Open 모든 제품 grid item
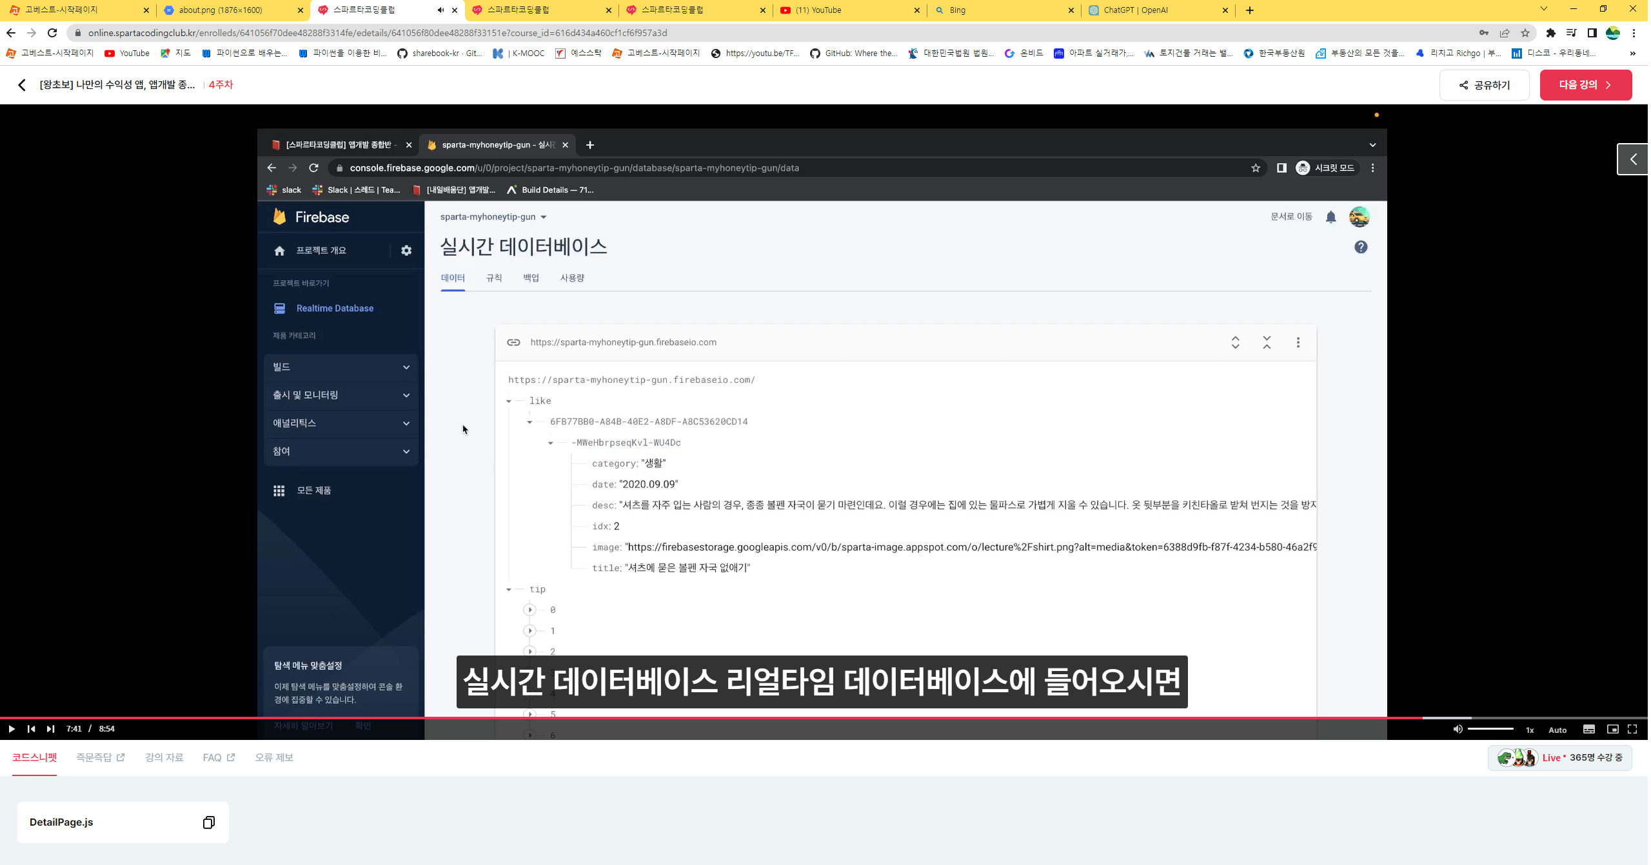This screenshot has height=865, width=1651. coord(303,491)
